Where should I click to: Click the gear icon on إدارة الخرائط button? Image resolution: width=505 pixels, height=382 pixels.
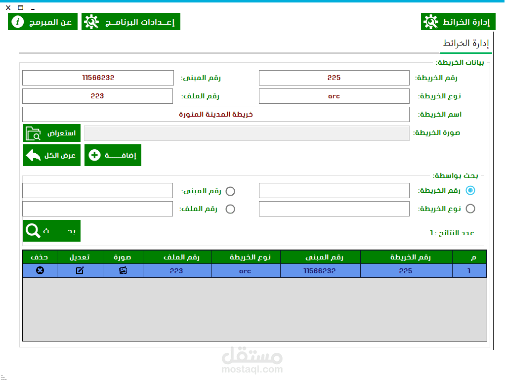coord(431,21)
